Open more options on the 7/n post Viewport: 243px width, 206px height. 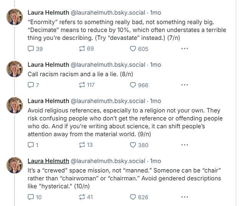tap(184, 49)
